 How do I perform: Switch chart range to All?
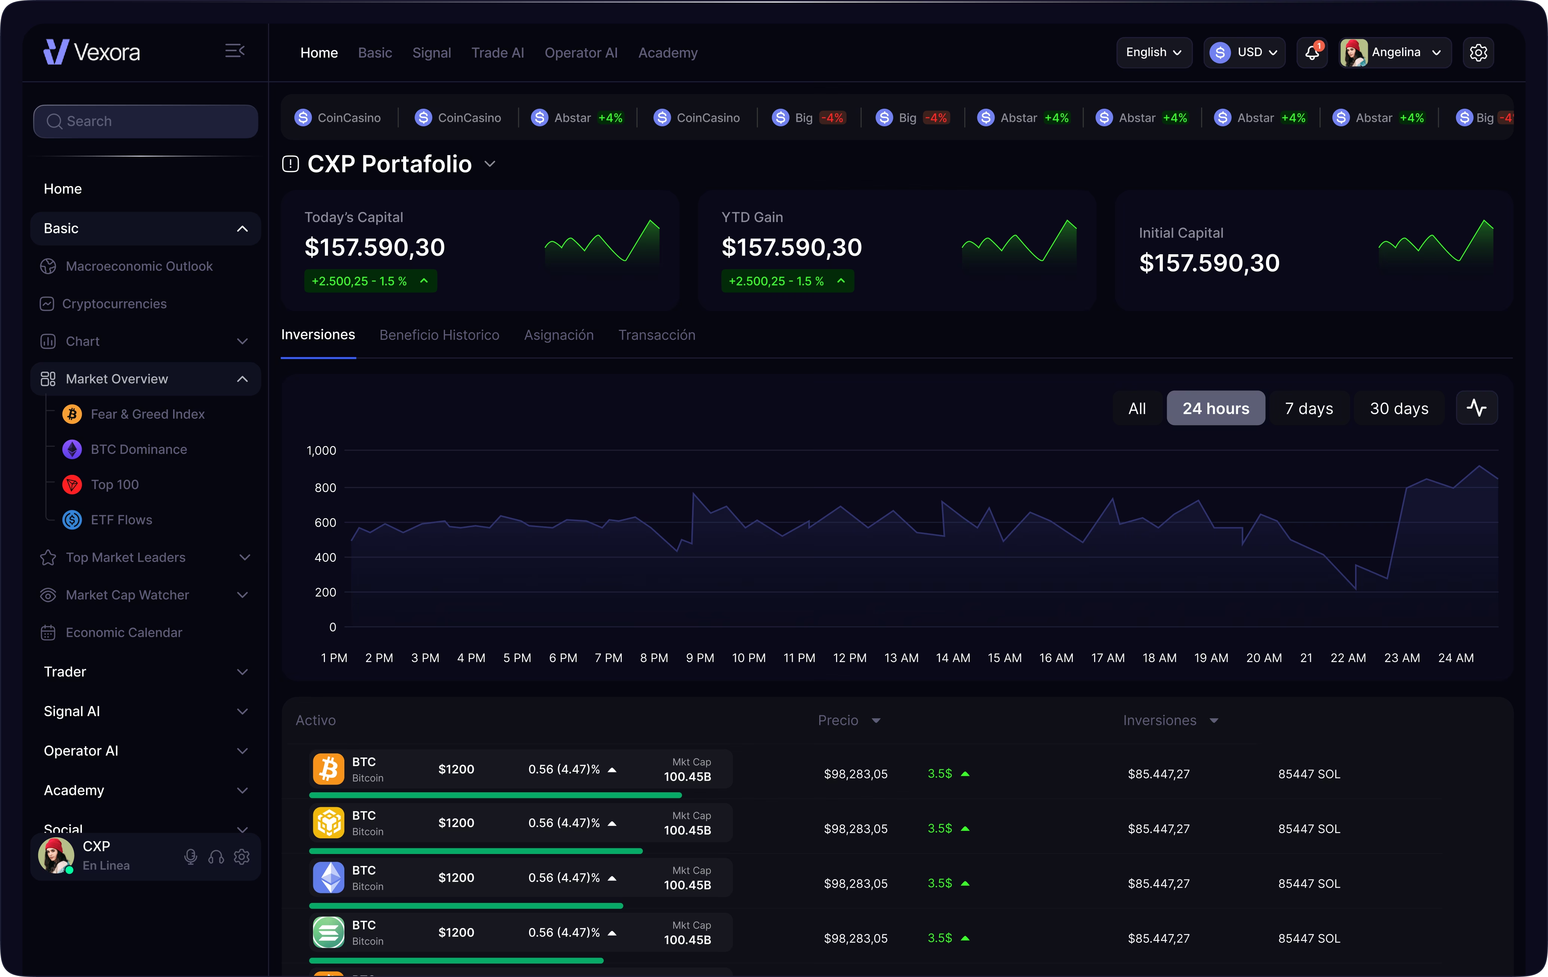[1137, 408]
